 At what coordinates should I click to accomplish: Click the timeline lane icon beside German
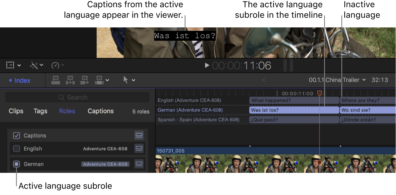coord(139,164)
